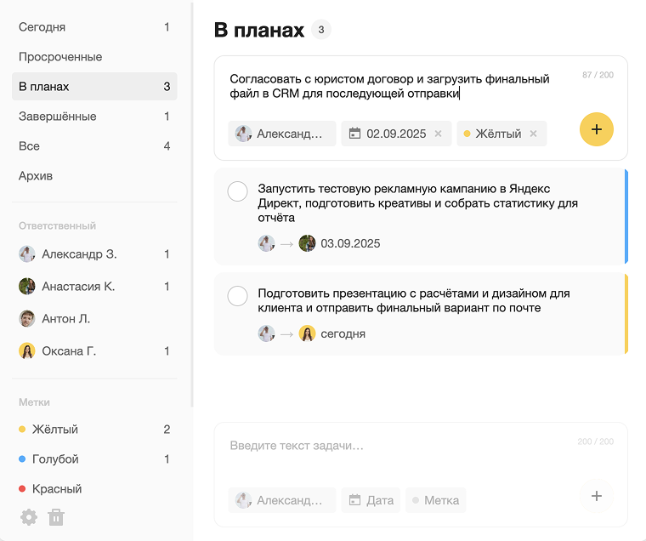Image resolution: width=646 pixels, height=541 pixels.
Task: Open settings via the gear icon
Action: coord(29,516)
